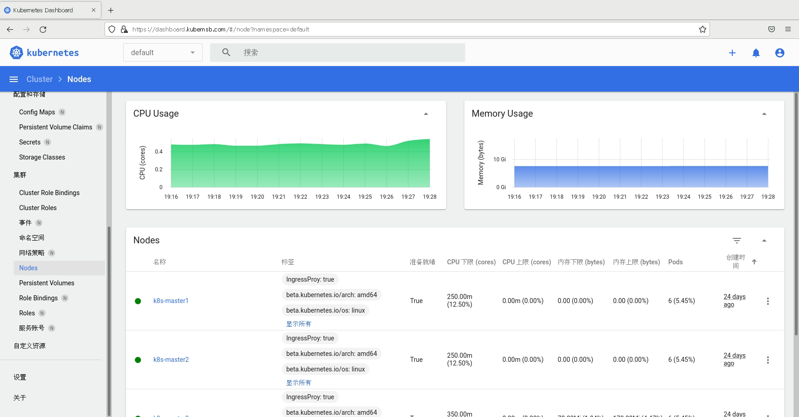Bookmark this page with star icon
The height and width of the screenshot is (417, 799).
pyautogui.click(x=703, y=30)
